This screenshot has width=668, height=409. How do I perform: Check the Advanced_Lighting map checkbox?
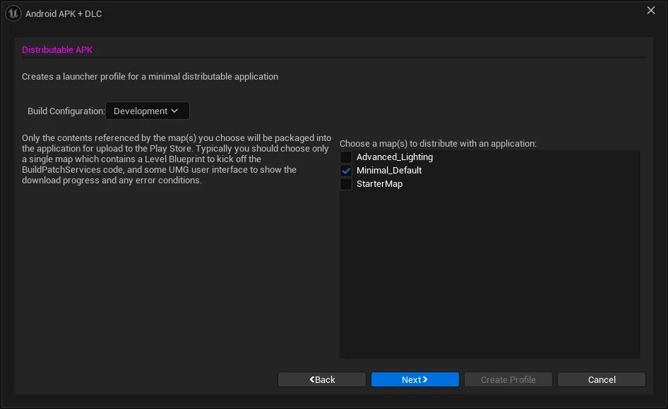(346, 157)
